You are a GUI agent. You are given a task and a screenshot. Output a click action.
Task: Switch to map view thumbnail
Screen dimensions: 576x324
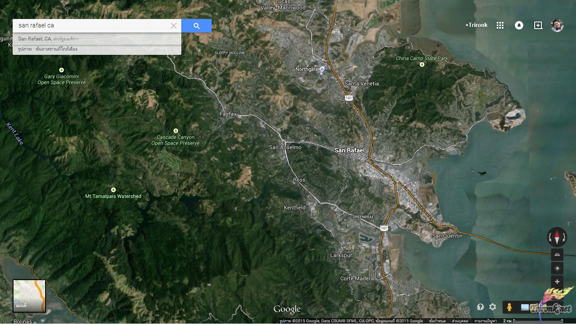pos(29,296)
